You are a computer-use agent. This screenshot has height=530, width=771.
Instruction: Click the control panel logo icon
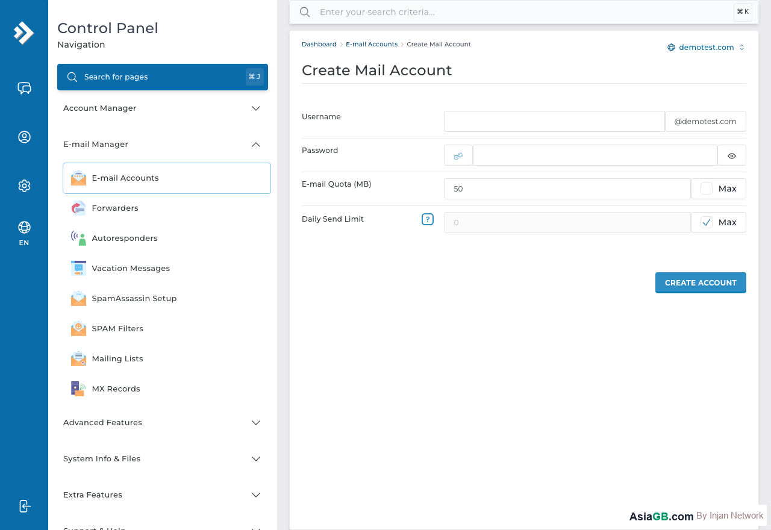pyautogui.click(x=24, y=33)
